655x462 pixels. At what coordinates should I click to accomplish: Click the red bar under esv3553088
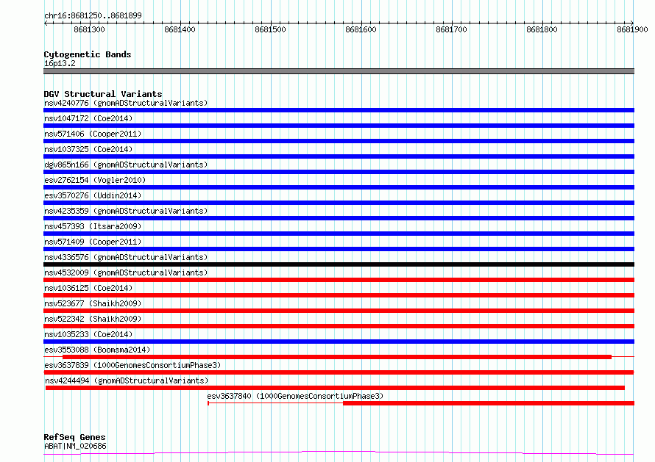337,357
